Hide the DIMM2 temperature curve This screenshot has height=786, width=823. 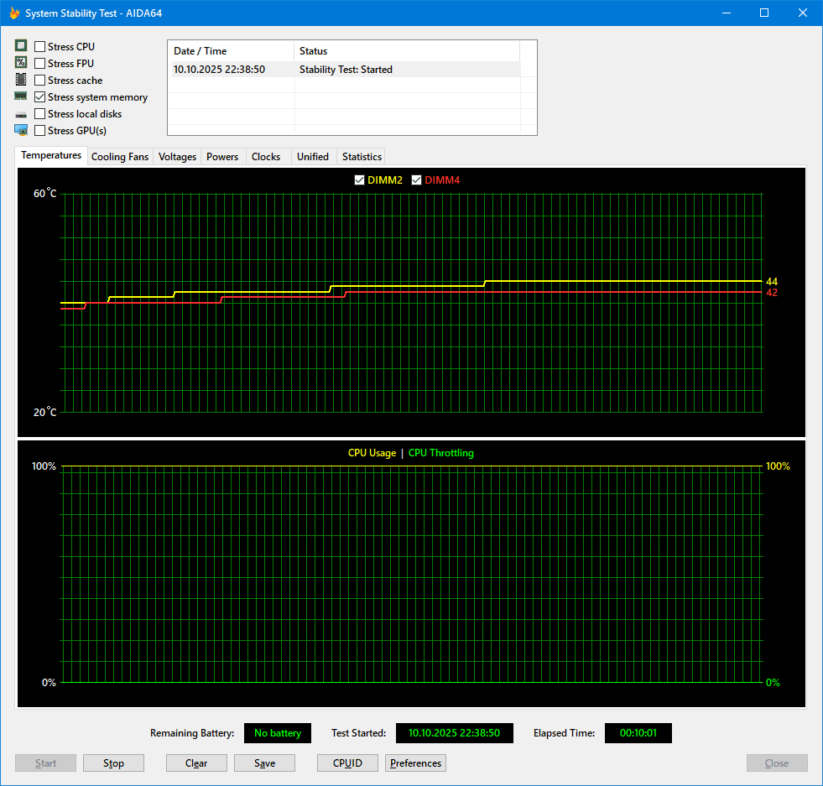click(359, 180)
